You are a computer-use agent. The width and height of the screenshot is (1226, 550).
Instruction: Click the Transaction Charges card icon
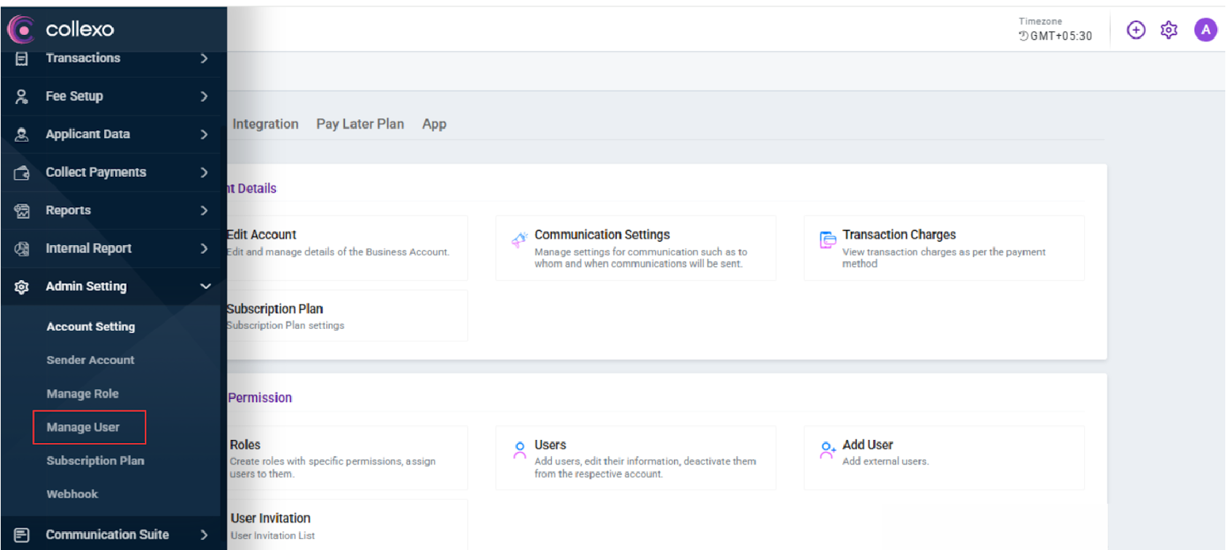point(828,240)
